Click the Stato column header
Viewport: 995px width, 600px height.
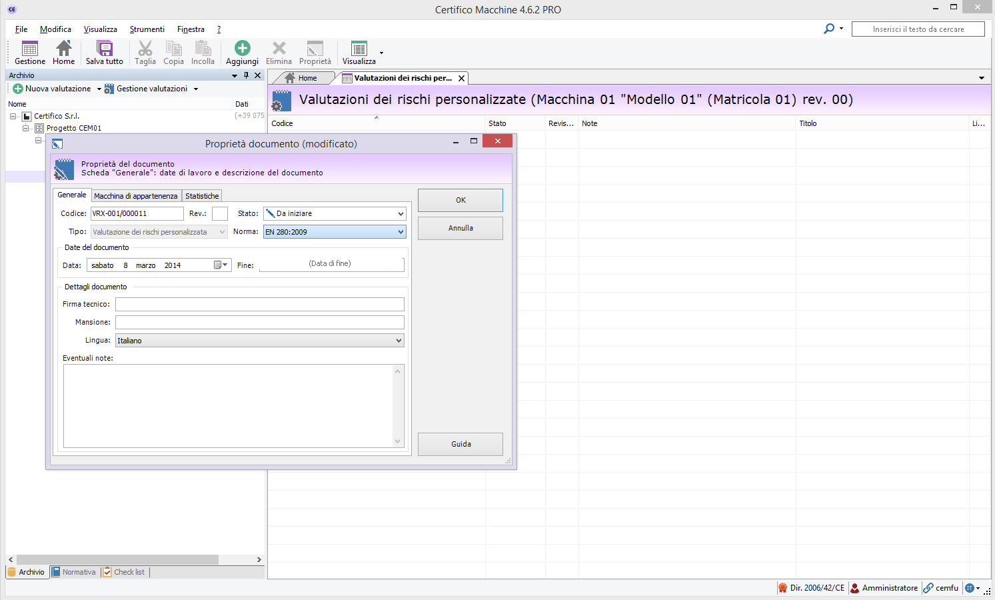[x=515, y=123]
